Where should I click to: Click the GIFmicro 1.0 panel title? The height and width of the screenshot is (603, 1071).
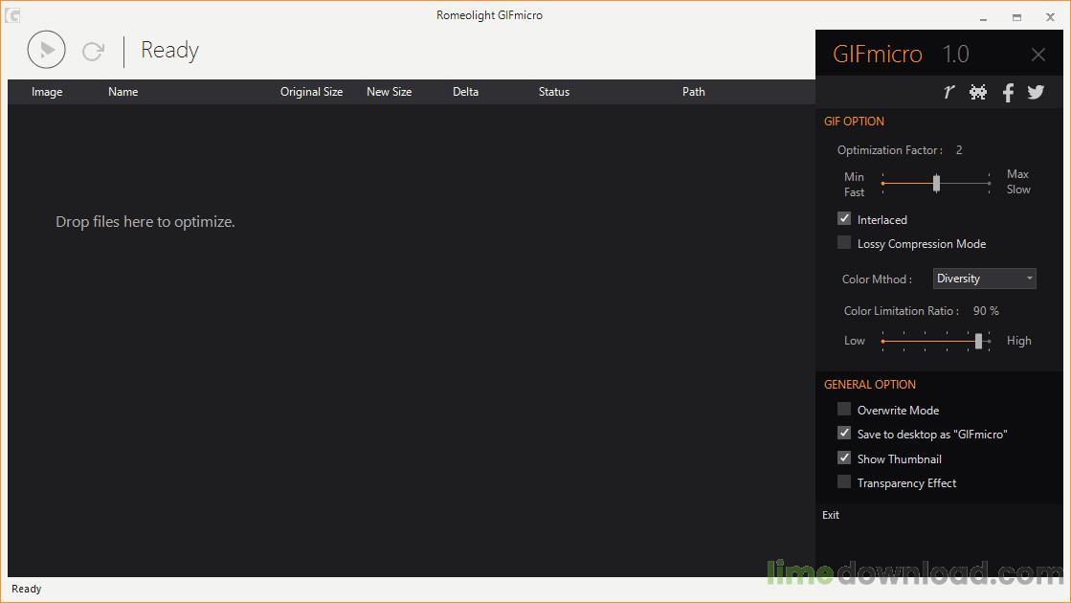pos(901,54)
